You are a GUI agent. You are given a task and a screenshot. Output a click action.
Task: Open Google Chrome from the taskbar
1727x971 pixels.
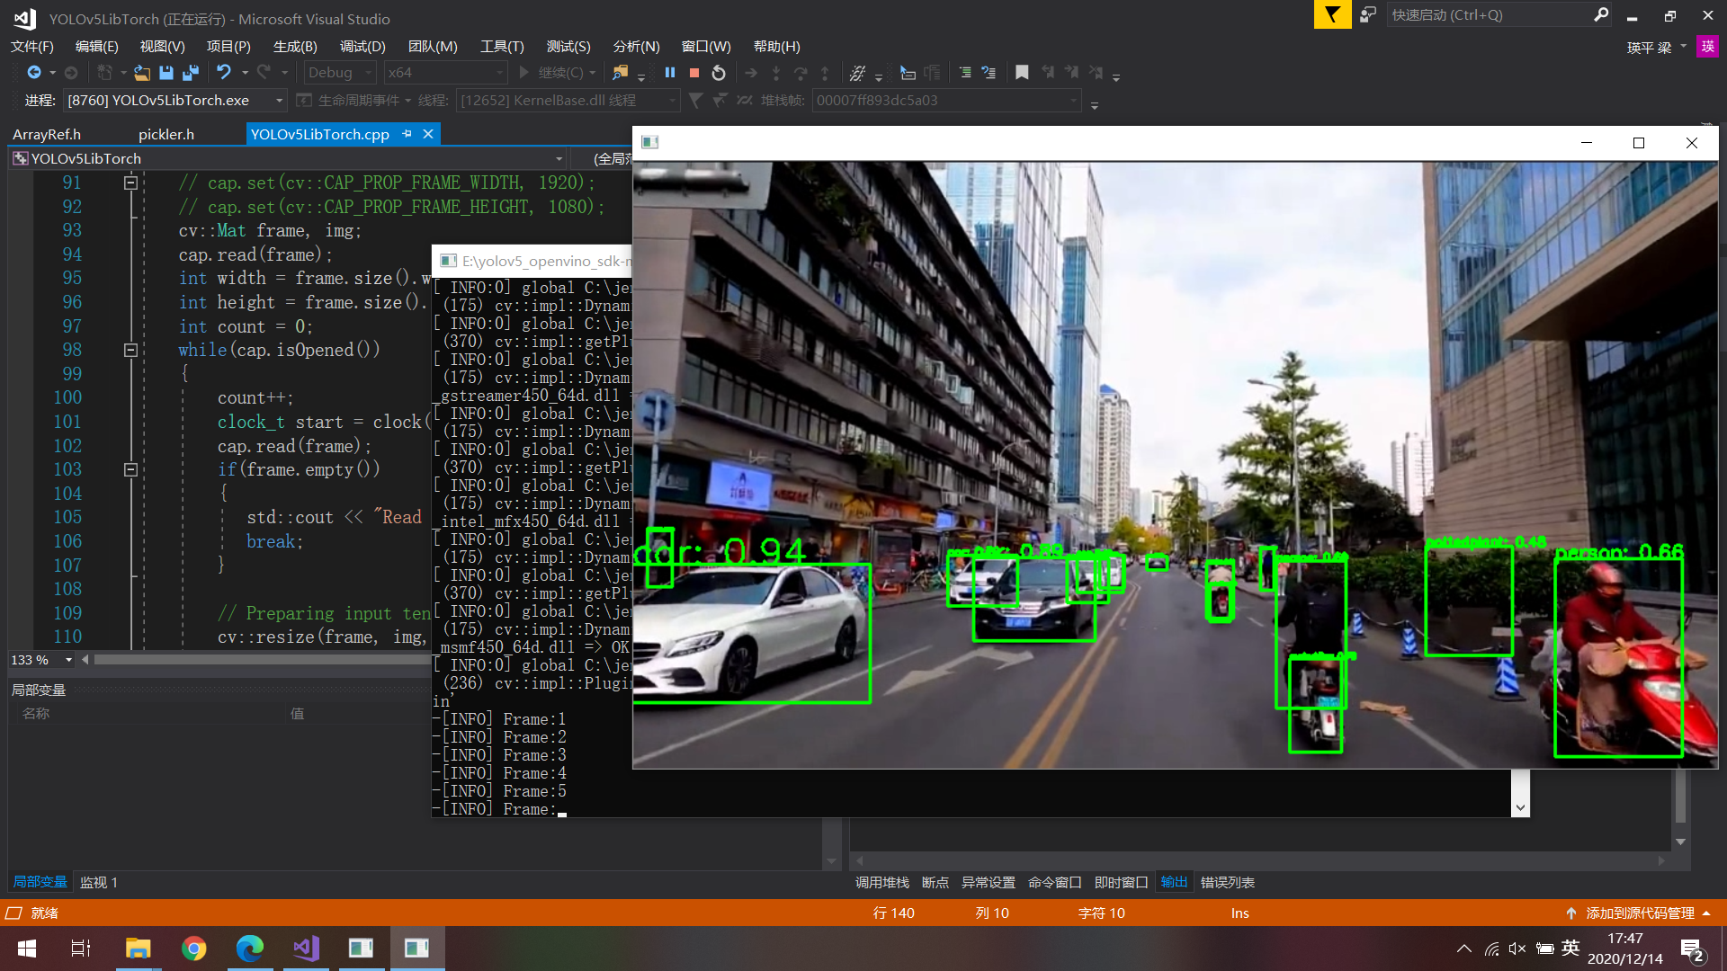coord(193,949)
